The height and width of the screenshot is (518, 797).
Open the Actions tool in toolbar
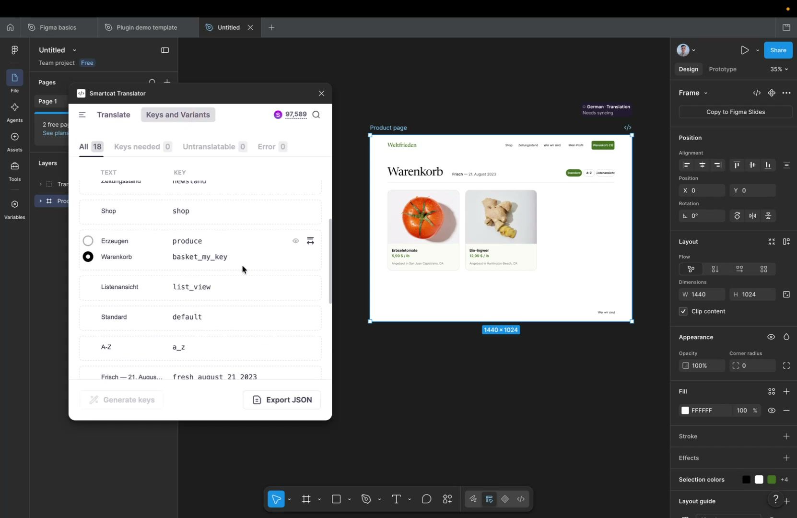pyautogui.click(x=447, y=499)
